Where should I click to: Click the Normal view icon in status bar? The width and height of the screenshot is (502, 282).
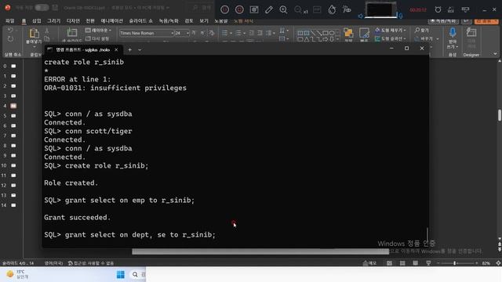click(x=389, y=263)
